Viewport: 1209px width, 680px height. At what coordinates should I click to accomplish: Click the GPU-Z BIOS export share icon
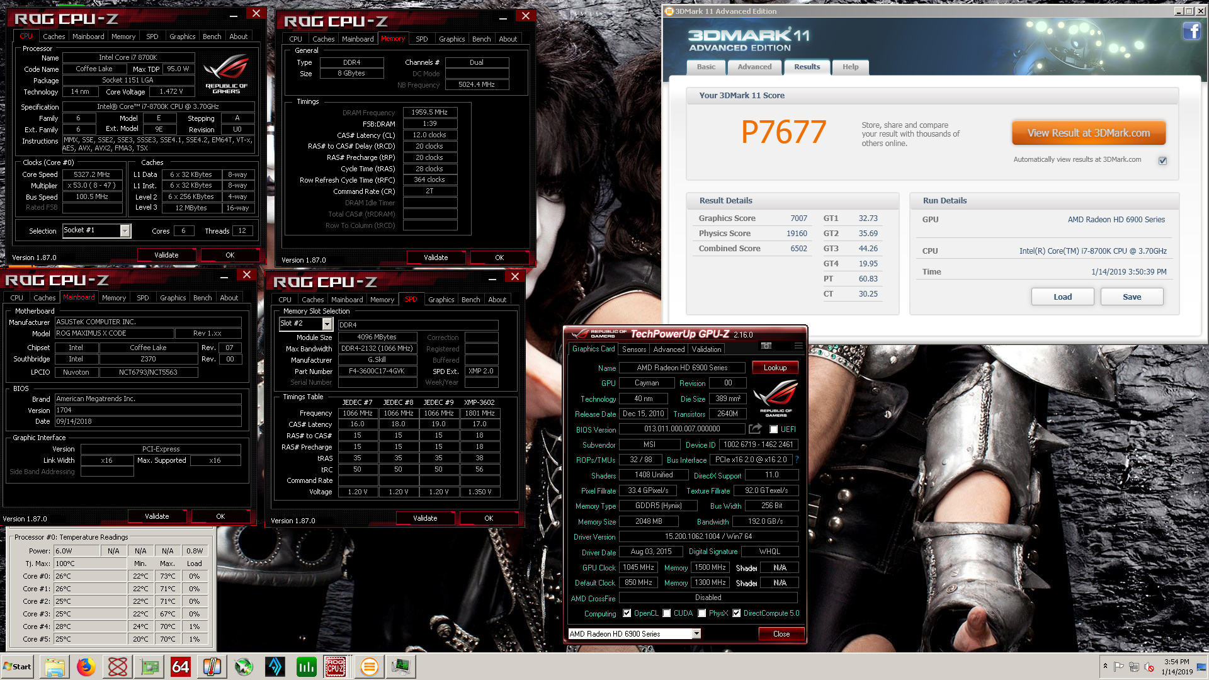[x=755, y=429]
